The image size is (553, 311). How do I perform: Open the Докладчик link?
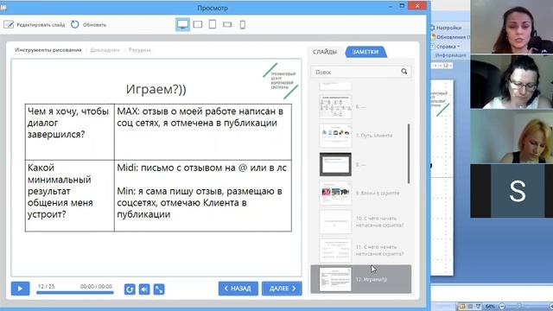coord(105,50)
